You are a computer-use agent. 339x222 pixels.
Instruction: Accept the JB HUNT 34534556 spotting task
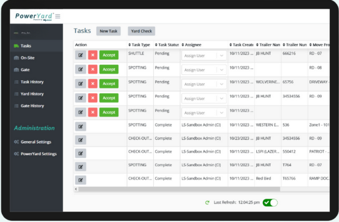tap(109, 98)
